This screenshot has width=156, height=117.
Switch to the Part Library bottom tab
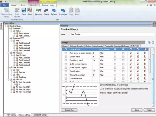pyautogui.click(x=11, y=115)
